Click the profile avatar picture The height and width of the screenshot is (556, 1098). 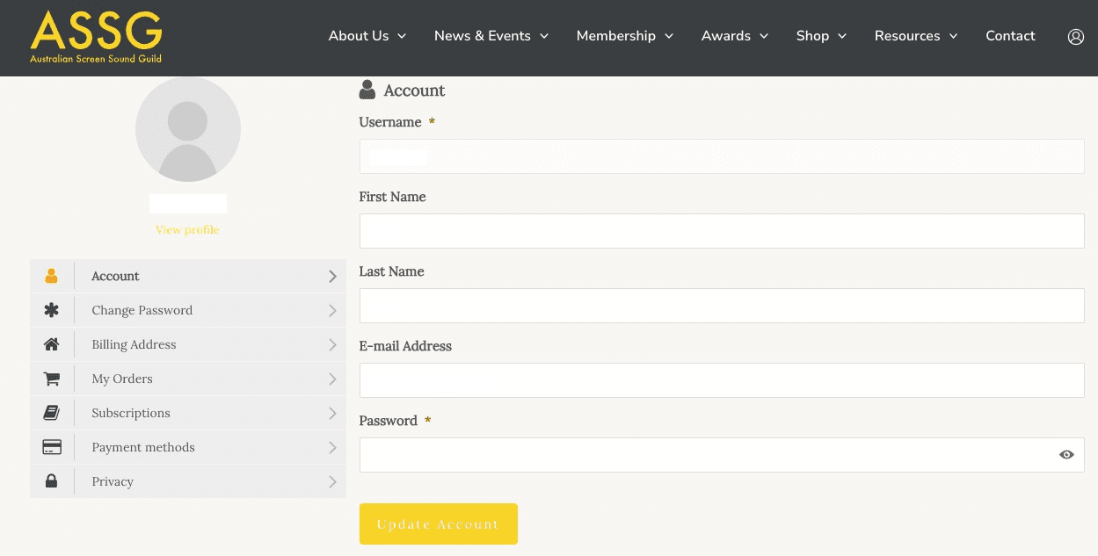tap(187, 129)
